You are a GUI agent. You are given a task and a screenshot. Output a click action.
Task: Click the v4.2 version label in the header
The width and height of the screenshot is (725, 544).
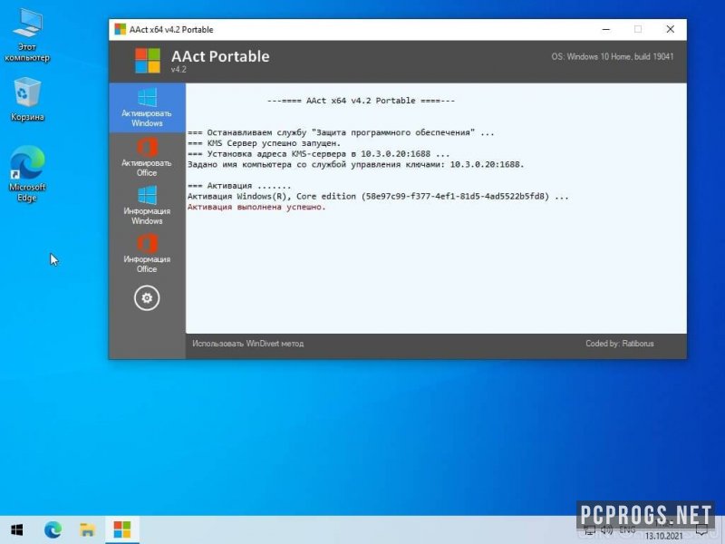pyautogui.click(x=179, y=70)
